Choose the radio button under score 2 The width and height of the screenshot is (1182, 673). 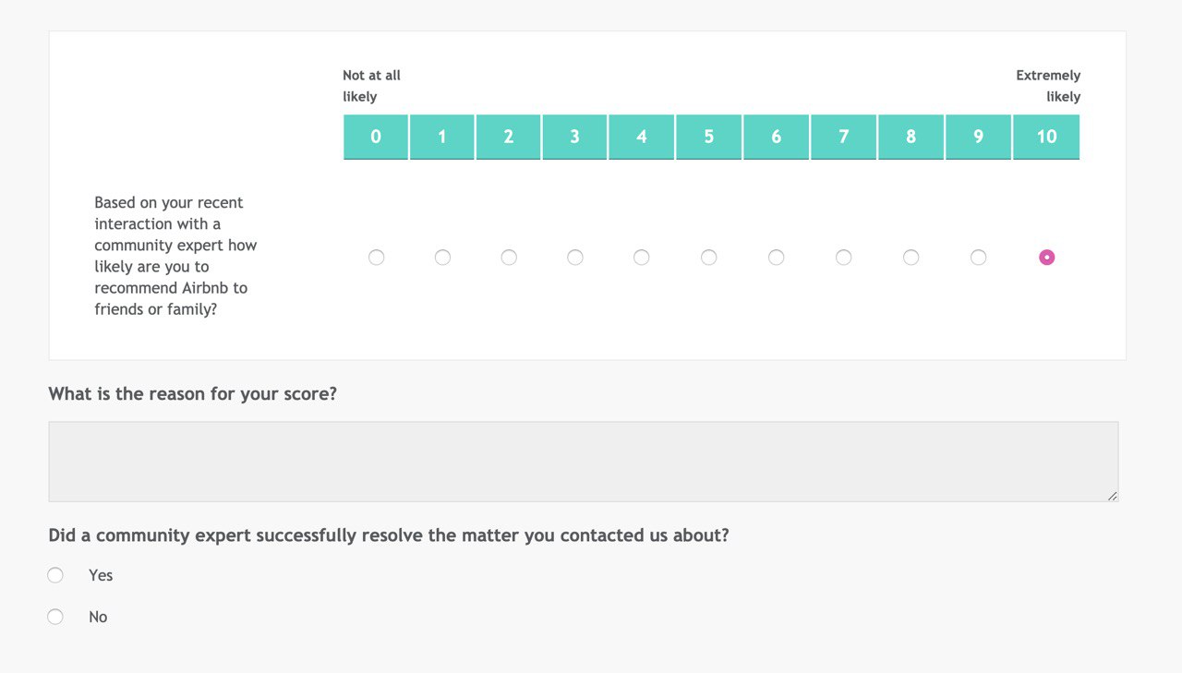point(509,258)
